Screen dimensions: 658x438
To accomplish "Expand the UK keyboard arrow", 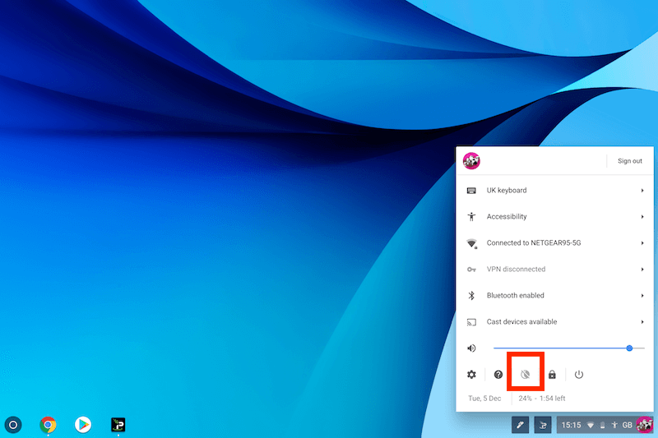I will coord(642,191).
